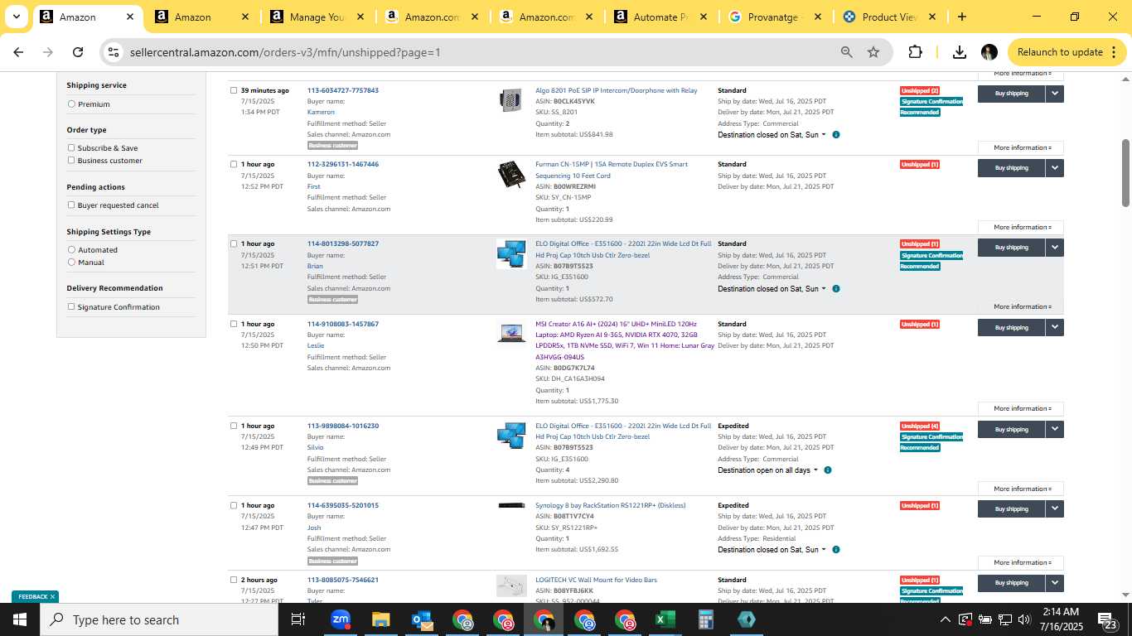Select the Premium shipping service radio
This screenshot has height=636, width=1132.
tap(71, 104)
